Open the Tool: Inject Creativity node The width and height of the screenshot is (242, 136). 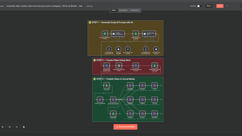(119, 49)
